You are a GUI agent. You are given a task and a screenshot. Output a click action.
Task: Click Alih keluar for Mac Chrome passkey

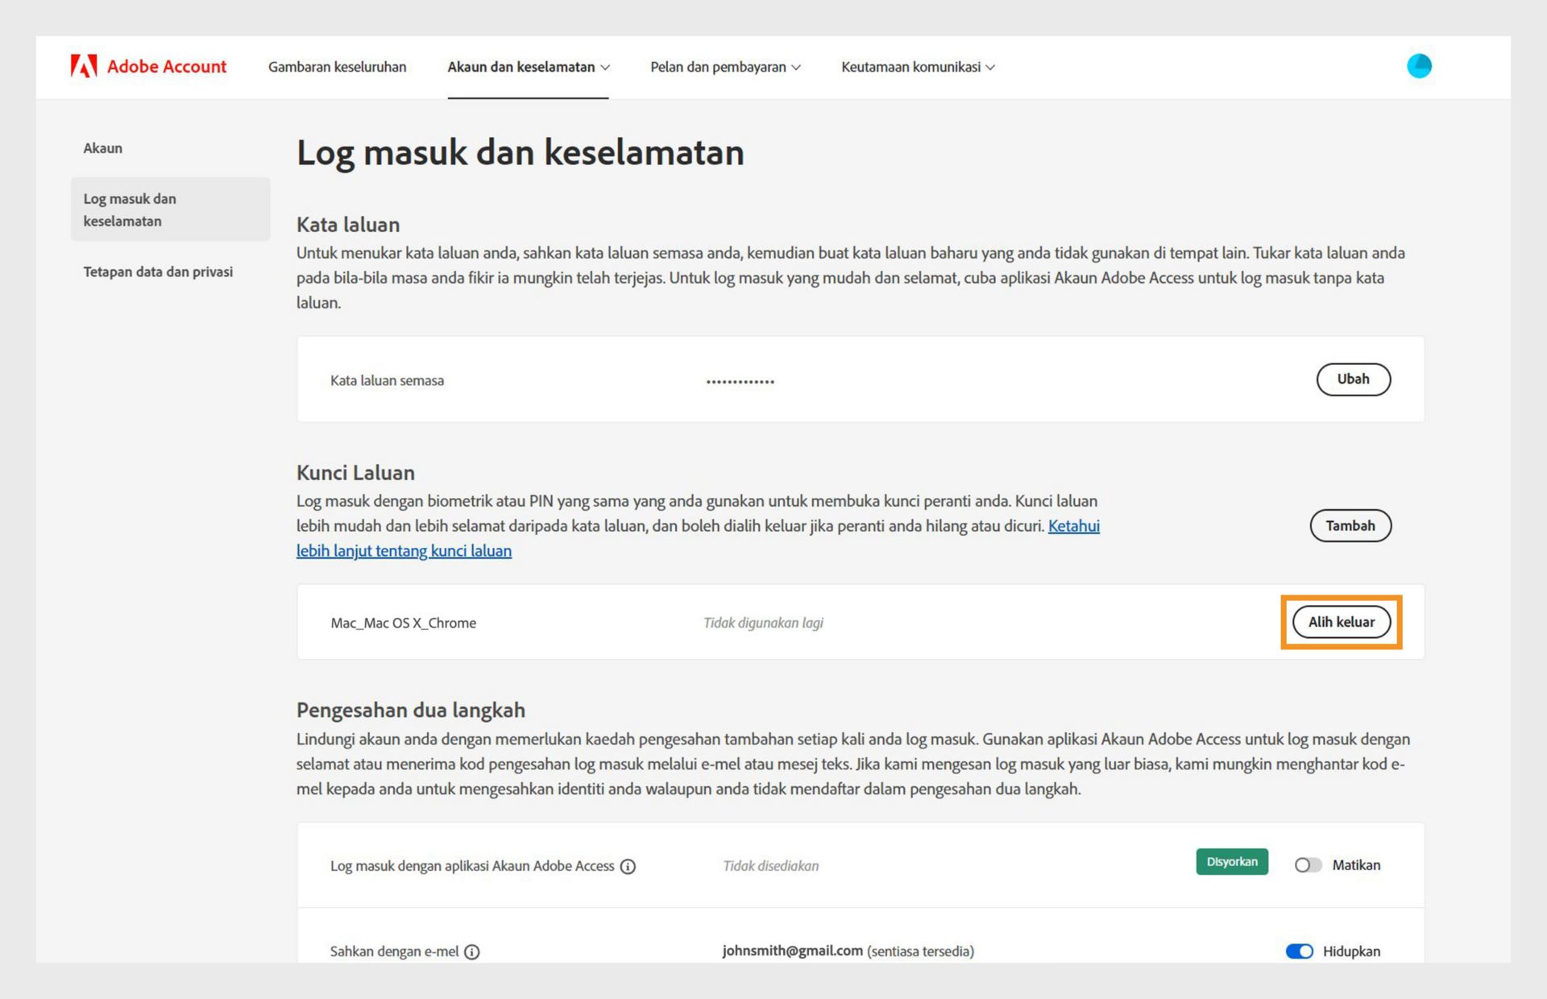point(1341,622)
